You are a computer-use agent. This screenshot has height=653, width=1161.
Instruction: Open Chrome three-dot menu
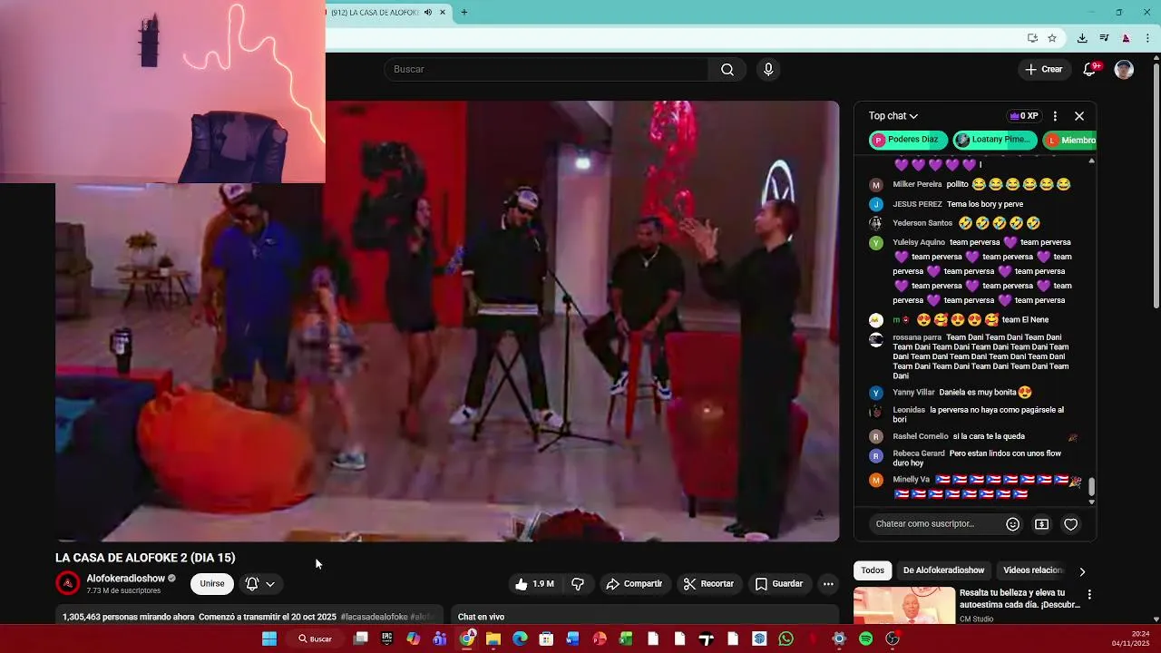pyautogui.click(x=1148, y=38)
